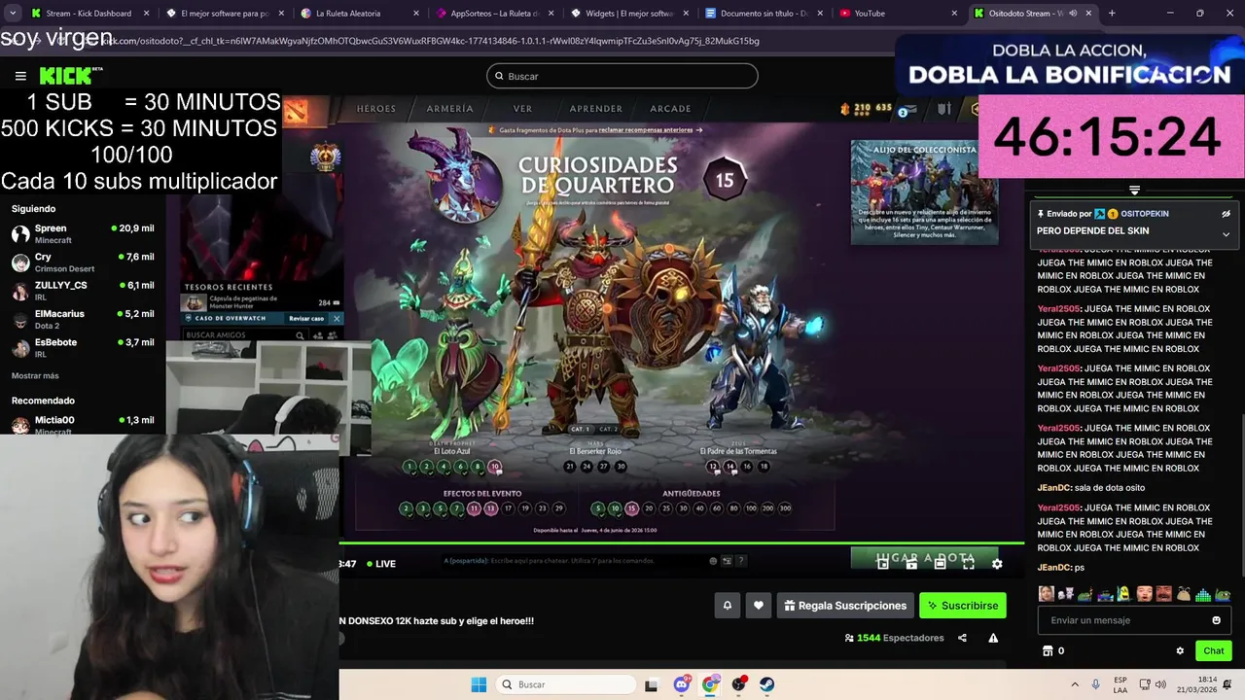Open the ESP LAA language switcher
Screen dimensions: 1245x700
[1120, 684]
